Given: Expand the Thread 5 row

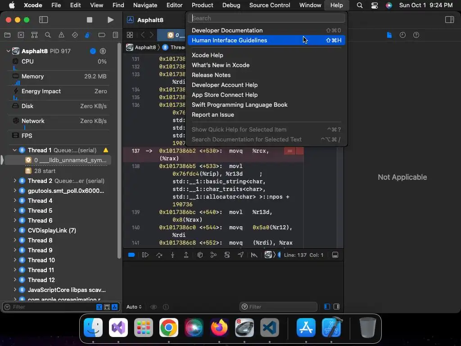Looking at the screenshot, I should pyautogui.click(x=15, y=210).
